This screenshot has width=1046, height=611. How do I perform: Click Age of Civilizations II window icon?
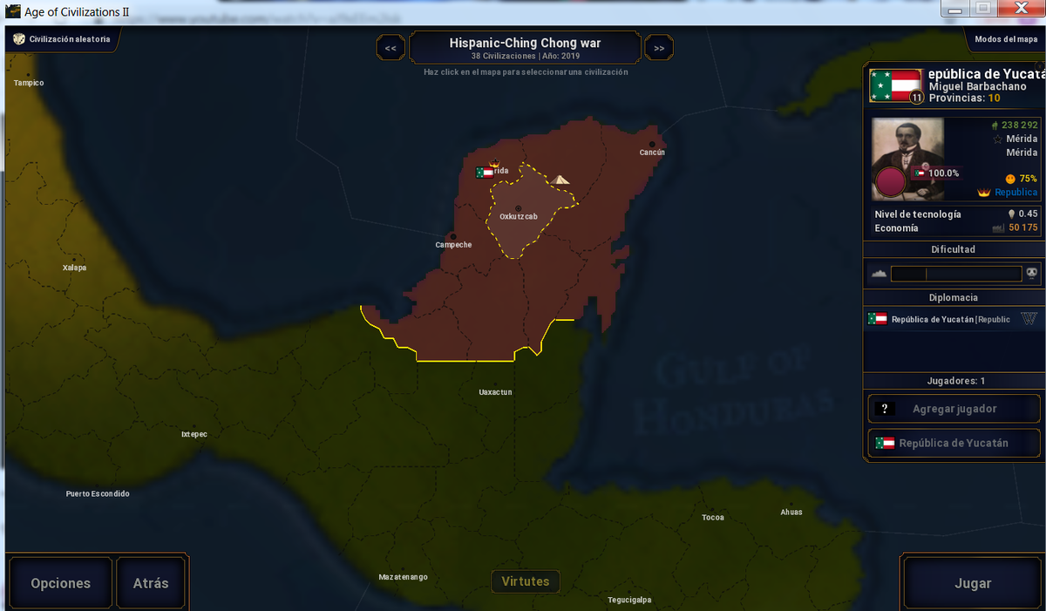pyautogui.click(x=12, y=10)
